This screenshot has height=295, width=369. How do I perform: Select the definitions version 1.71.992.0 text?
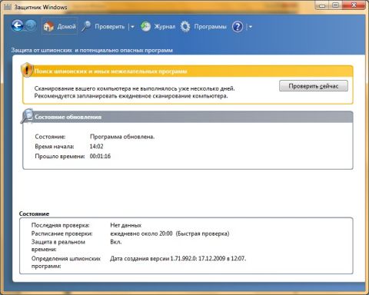178,258
